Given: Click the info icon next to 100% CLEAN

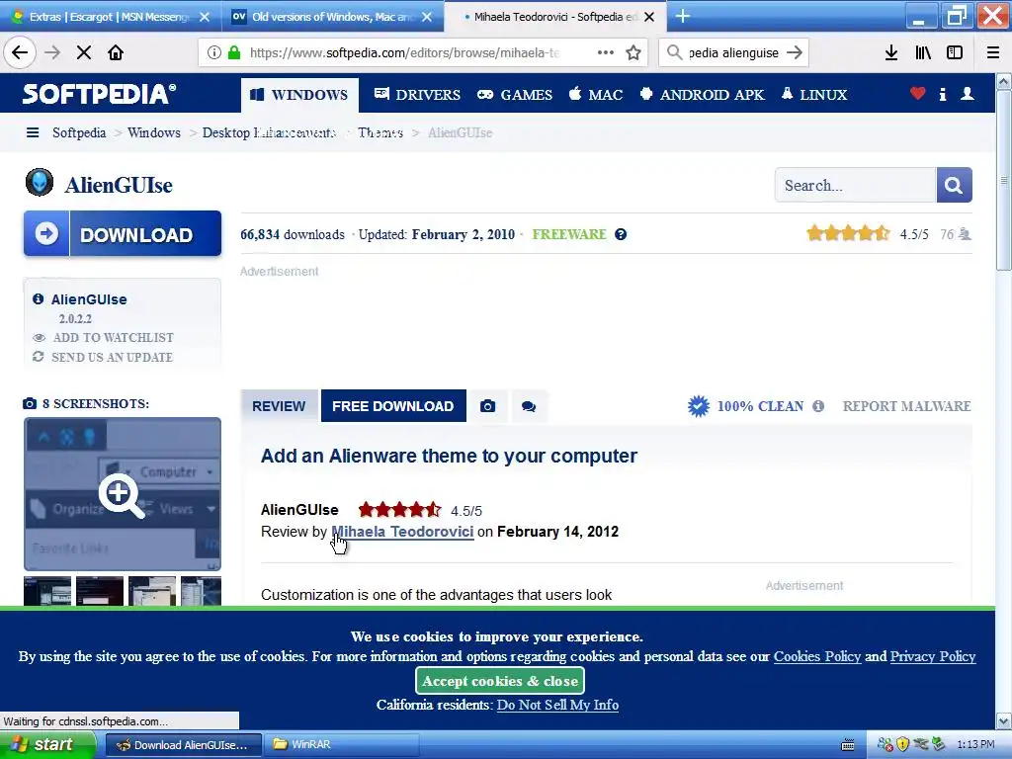Looking at the screenshot, I should [x=818, y=406].
